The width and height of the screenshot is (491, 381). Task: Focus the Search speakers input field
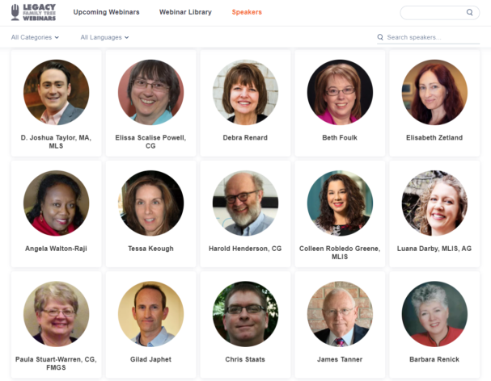click(428, 37)
